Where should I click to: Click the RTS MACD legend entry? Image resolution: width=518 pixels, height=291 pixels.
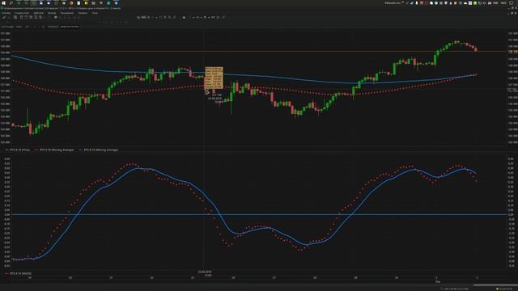(x=19, y=273)
